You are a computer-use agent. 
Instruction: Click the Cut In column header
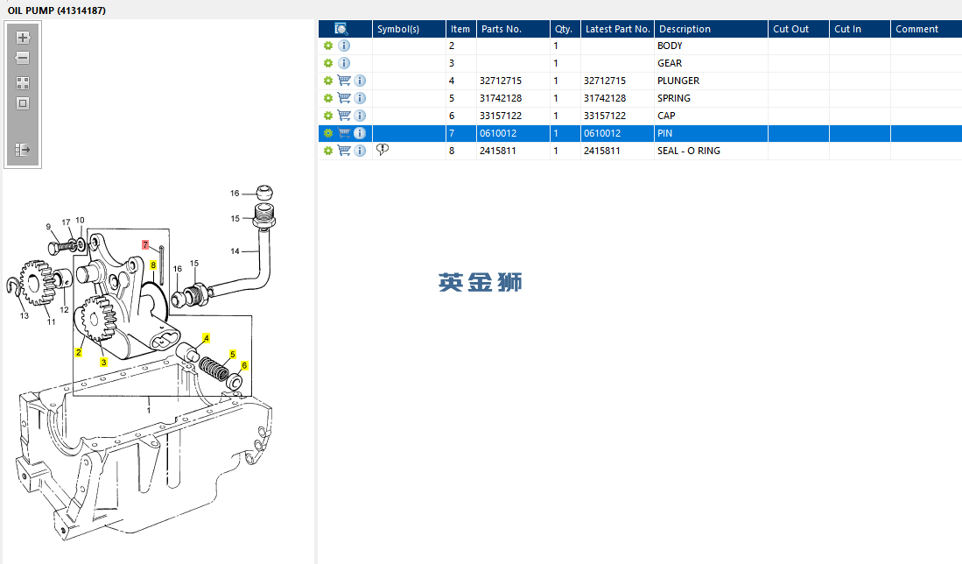[860, 29]
